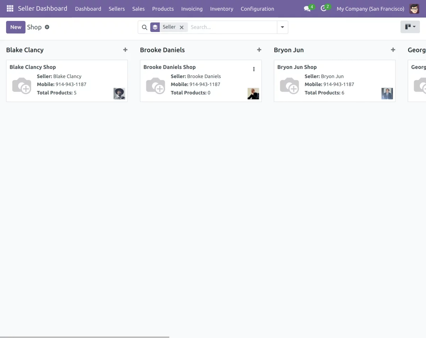This screenshot has width=426, height=338.
Task: Open the Bryon Jun Shop card title
Action: click(297, 67)
